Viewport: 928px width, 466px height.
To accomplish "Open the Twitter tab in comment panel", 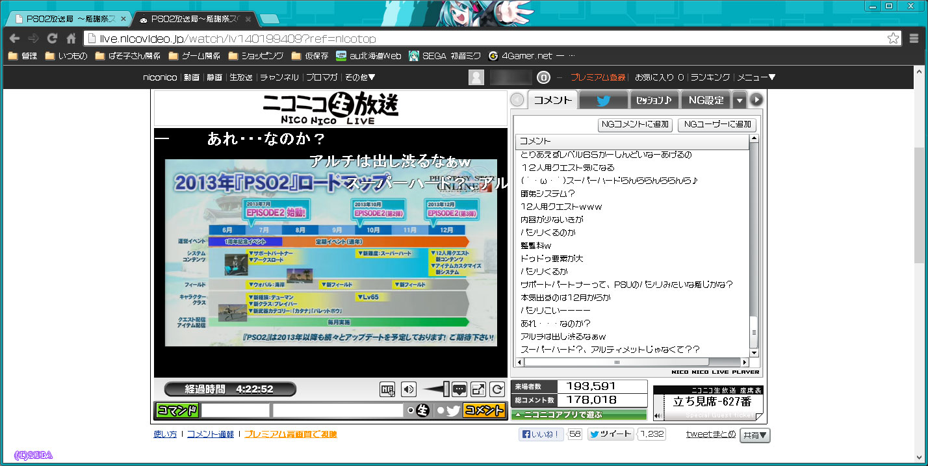I will [603, 100].
